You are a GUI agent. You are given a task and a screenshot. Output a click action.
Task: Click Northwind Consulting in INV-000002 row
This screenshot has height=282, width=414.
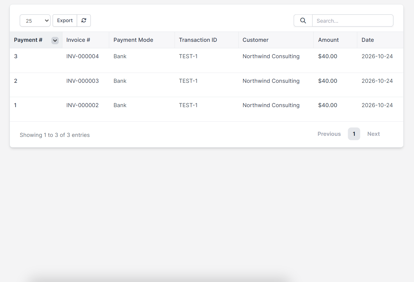[x=271, y=105]
